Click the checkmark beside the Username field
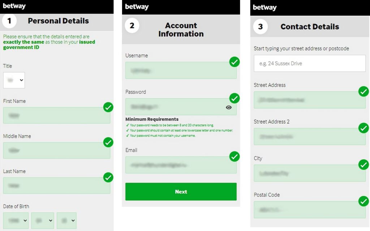The height and width of the screenshot is (231, 370). 234,62
